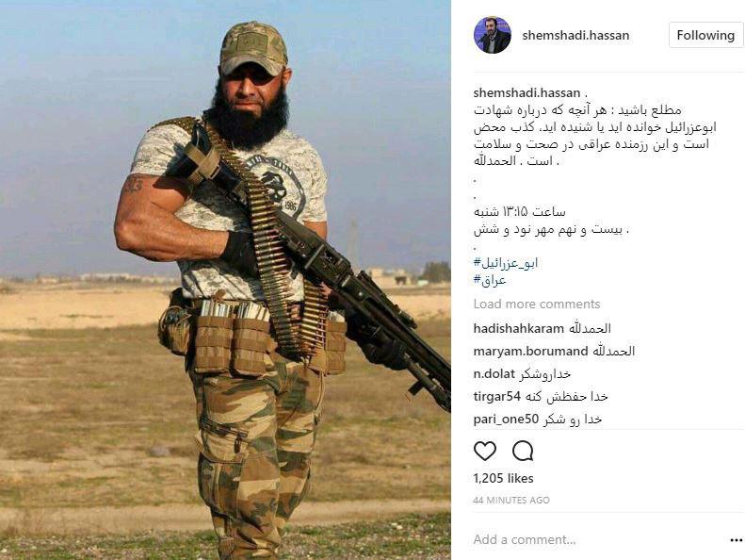This screenshot has width=745, height=560.
Task: Open shemshadi.hassan username in header
Action: (575, 35)
